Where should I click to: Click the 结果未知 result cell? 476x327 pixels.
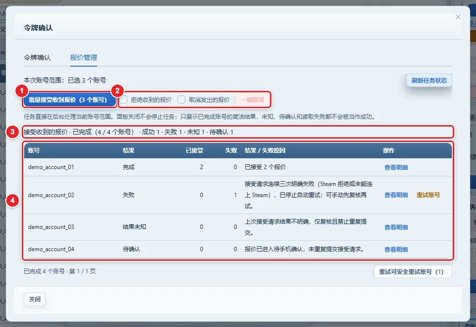pyautogui.click(x=134, y=227)
